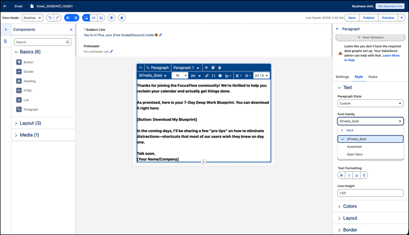Select the Divider component icon

[19, 71]
